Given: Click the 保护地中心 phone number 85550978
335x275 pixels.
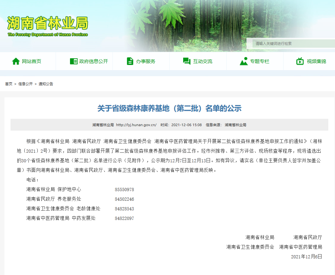Looking at the screenshot, I should click(124, 190).
